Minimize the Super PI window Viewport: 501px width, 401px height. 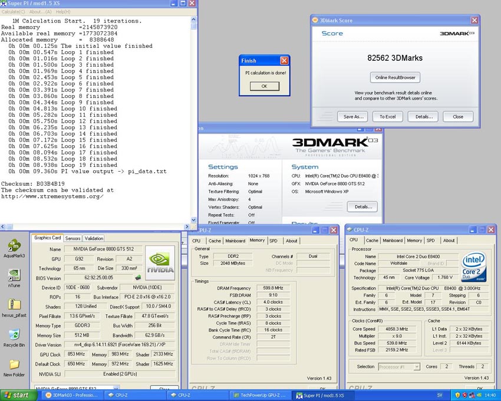pyautogui.click(x=174, y=3)
